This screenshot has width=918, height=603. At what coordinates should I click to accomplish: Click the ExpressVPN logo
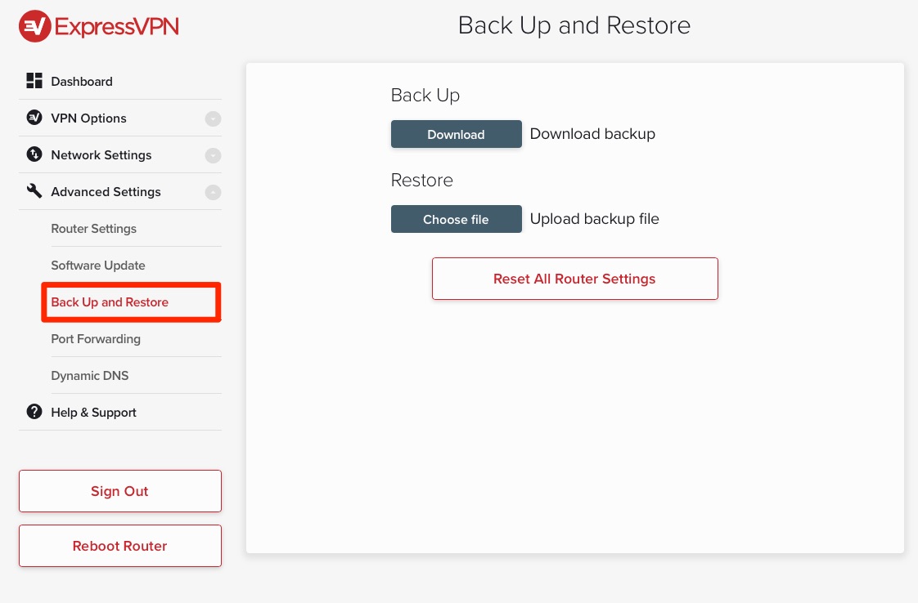pyautogui.click(x=97, y=25)
